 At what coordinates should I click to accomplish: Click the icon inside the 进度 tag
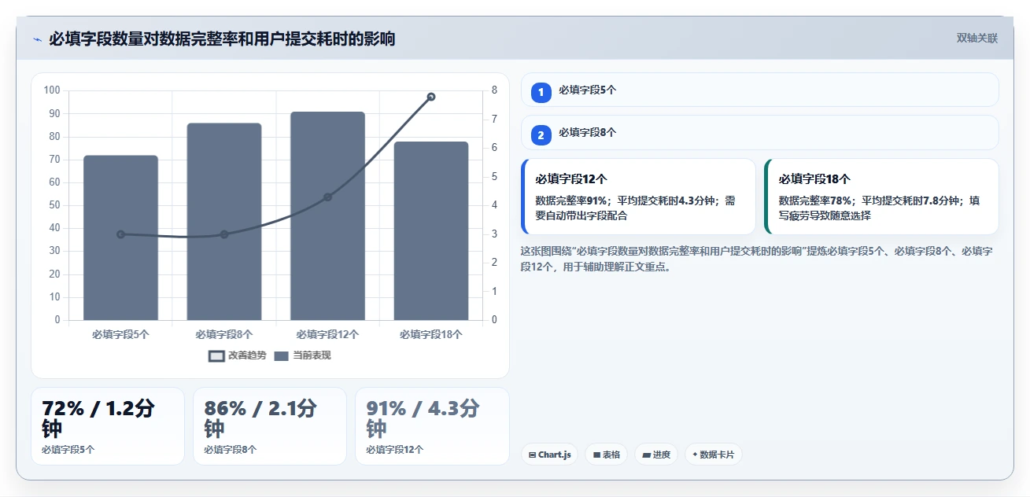pos(647,455)
